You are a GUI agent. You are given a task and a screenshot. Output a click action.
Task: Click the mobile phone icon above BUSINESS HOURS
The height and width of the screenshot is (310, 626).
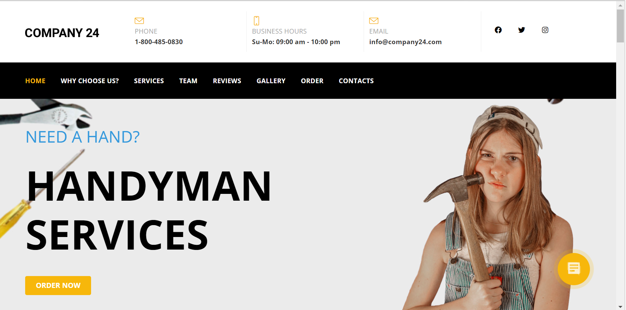pos(257,21)
